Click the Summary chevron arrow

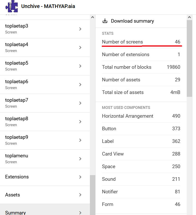(80, 213)
